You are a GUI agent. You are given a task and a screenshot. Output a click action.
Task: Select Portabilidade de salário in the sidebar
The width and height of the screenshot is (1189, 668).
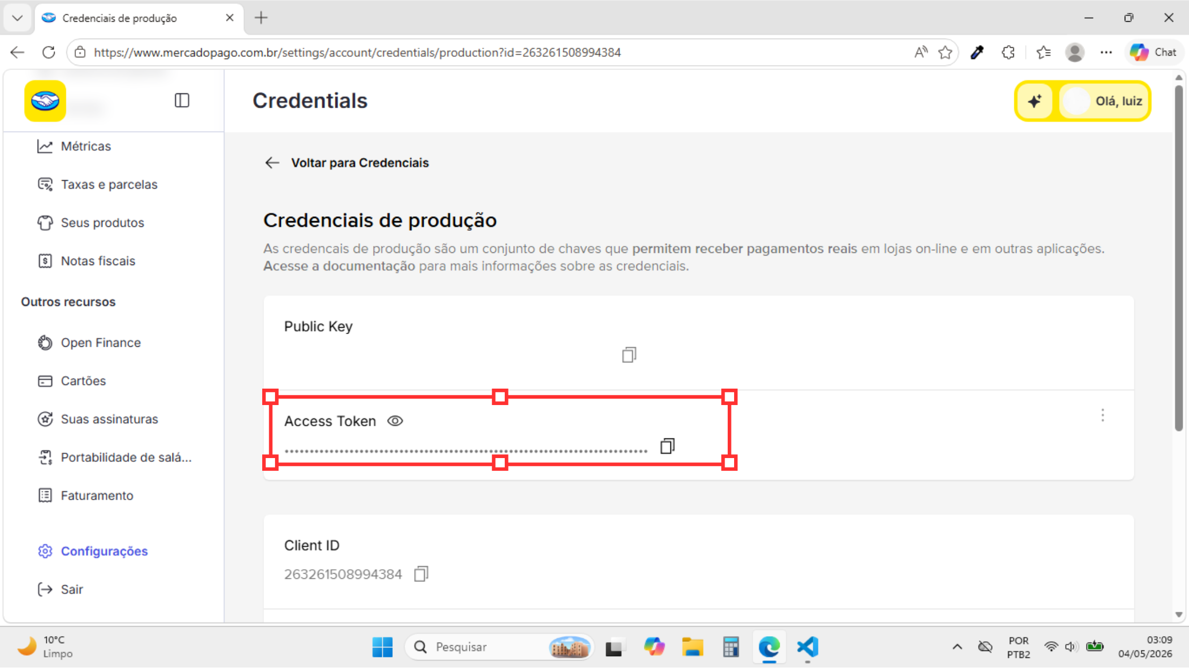[x=114, y=457]
